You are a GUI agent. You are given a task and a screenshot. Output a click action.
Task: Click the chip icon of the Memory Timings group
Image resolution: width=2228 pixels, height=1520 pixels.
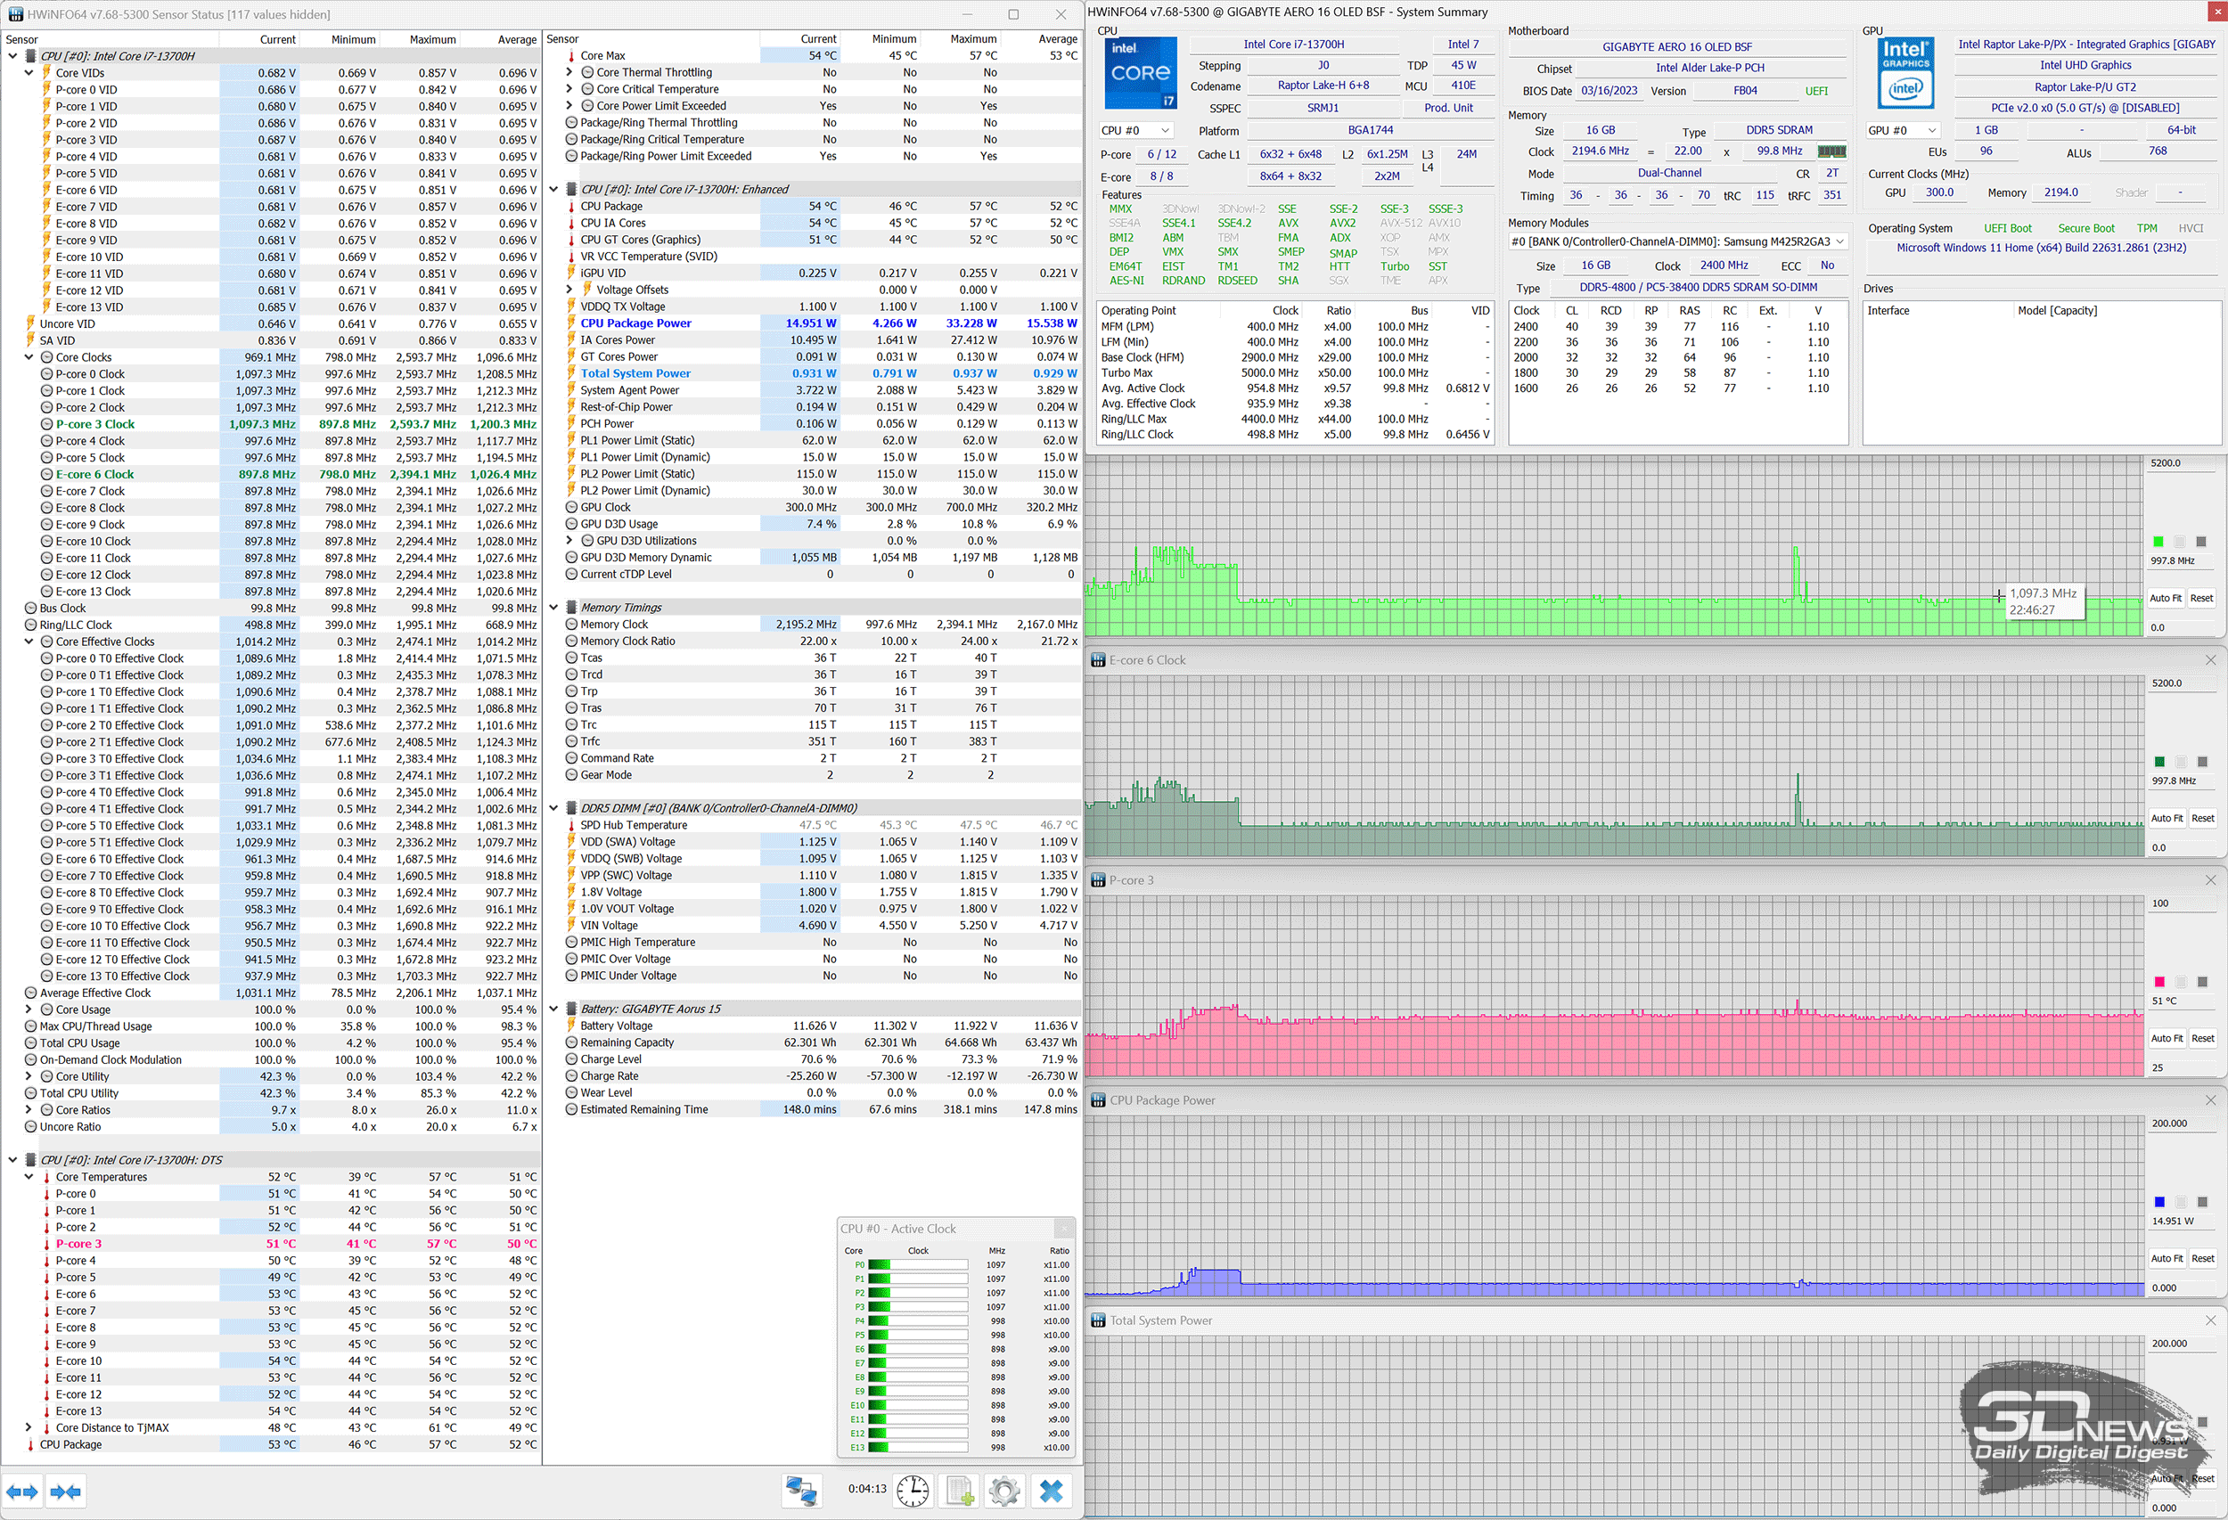tap(571, 608)
